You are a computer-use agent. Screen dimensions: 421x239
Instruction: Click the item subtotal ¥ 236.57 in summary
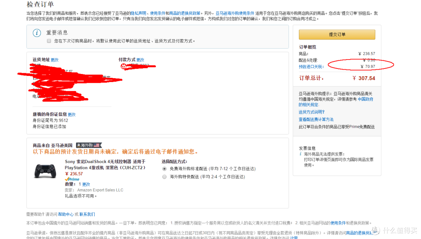coord(367,54)
